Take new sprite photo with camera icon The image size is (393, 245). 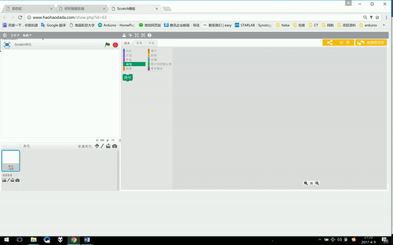115,146
